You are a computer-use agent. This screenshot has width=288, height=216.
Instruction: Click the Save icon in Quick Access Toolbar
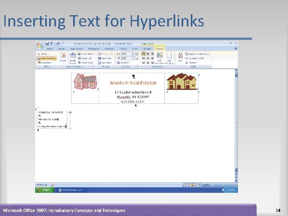click(x=47, y=43)
